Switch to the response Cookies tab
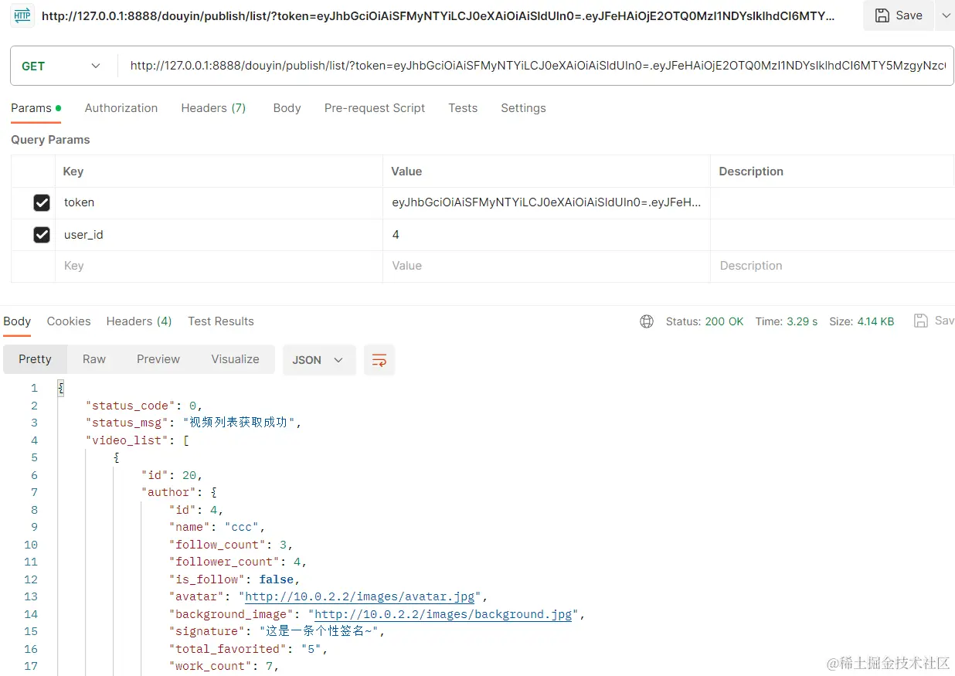The width and height of the screenshot is (955, 676). click(x=69, y=321)
